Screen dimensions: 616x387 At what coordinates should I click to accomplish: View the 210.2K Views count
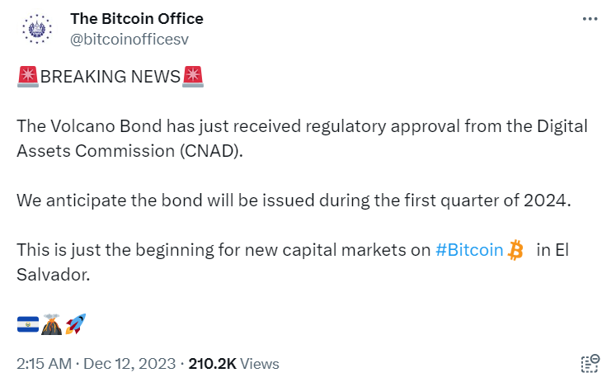click(233, 364)
